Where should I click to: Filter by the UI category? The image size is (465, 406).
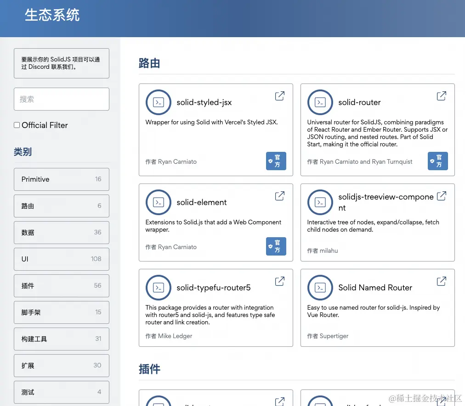coord(61,259)
